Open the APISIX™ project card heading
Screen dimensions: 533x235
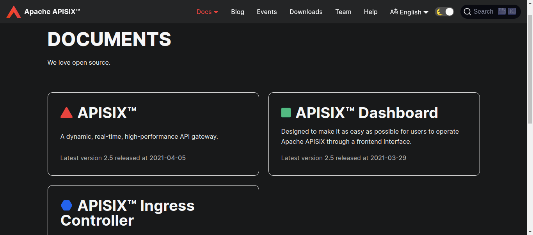(107, 113)
